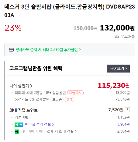
Task: Click the Naver Pay N icon
Action: click(x=17, y=132)
